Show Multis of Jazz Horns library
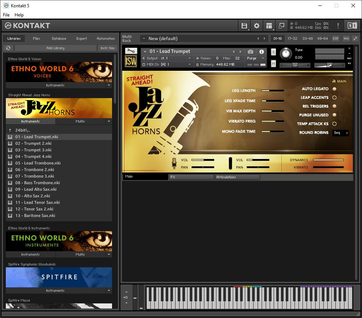The image size is (362, 318). [80, 121]
